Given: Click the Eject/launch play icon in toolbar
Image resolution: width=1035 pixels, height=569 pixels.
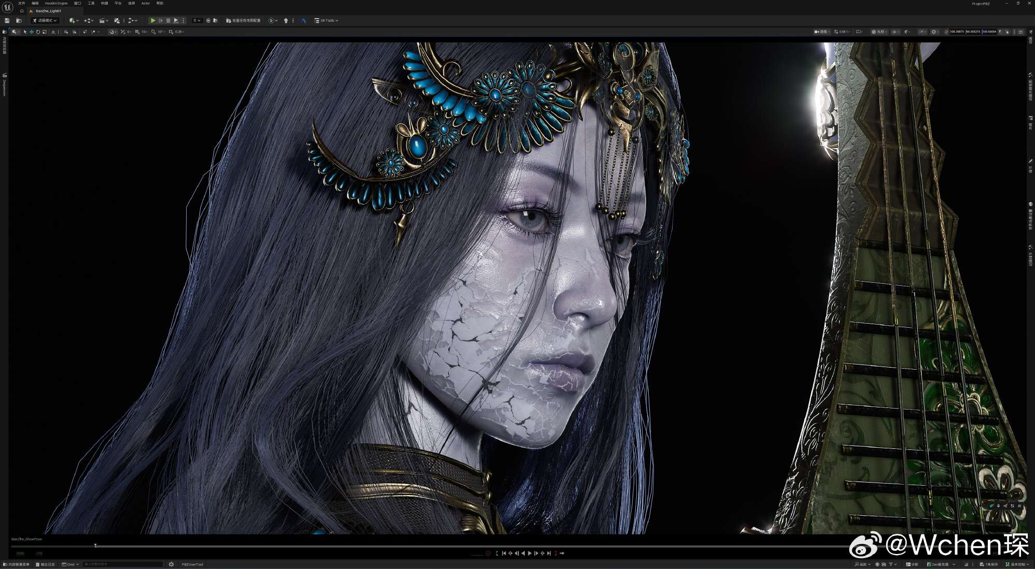Looking at the screenshot, I should coord(176,21).
